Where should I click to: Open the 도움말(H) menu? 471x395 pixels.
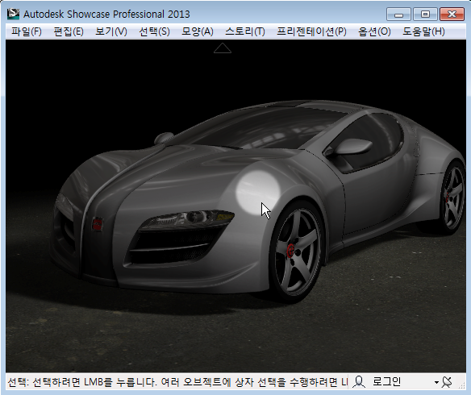(423, 31)
